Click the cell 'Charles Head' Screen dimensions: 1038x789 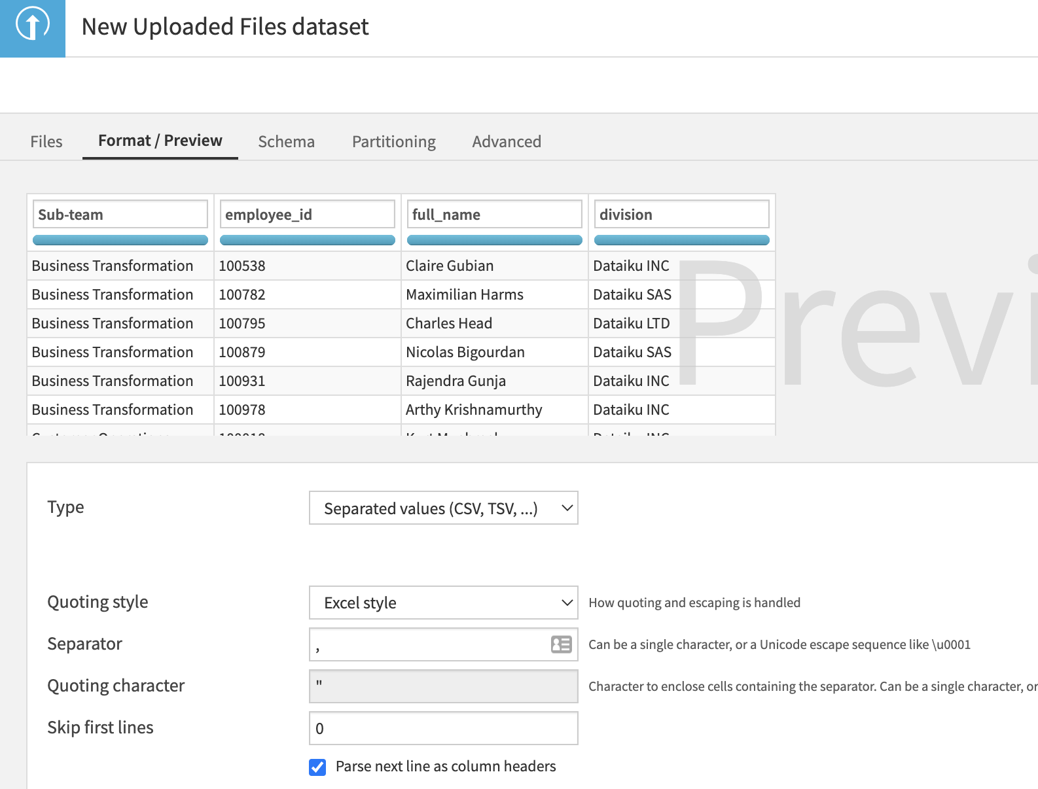point(495,323)
